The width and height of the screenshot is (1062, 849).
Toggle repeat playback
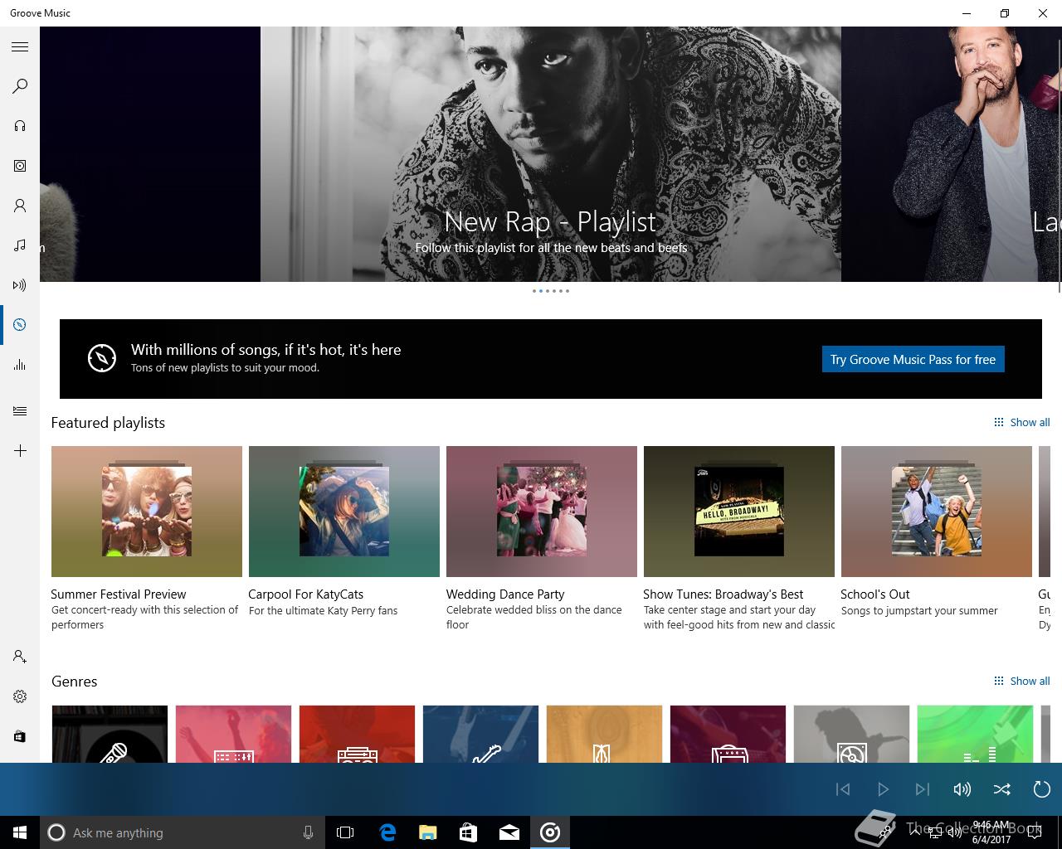tap(1042, 789)
